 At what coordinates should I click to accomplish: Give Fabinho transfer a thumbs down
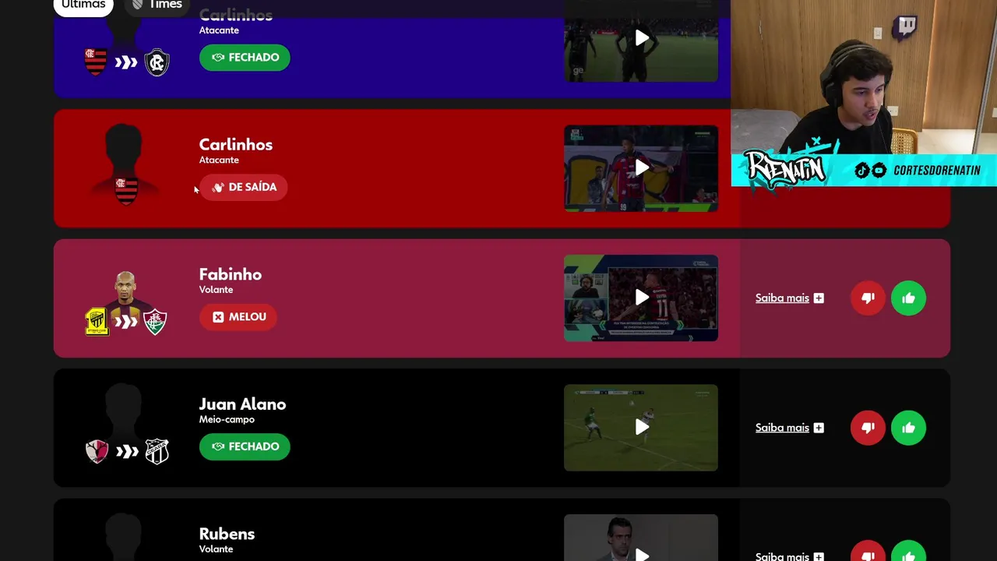pos(868,298)
